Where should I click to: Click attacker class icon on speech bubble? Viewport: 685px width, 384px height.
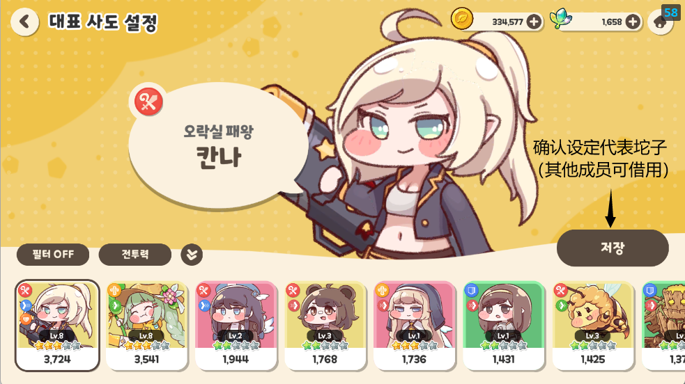148,102
